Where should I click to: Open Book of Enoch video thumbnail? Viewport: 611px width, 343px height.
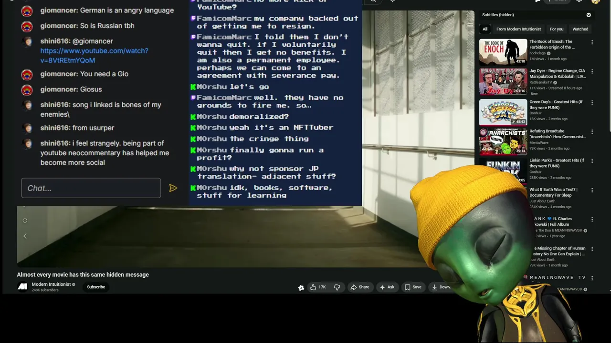pos(503,52)
